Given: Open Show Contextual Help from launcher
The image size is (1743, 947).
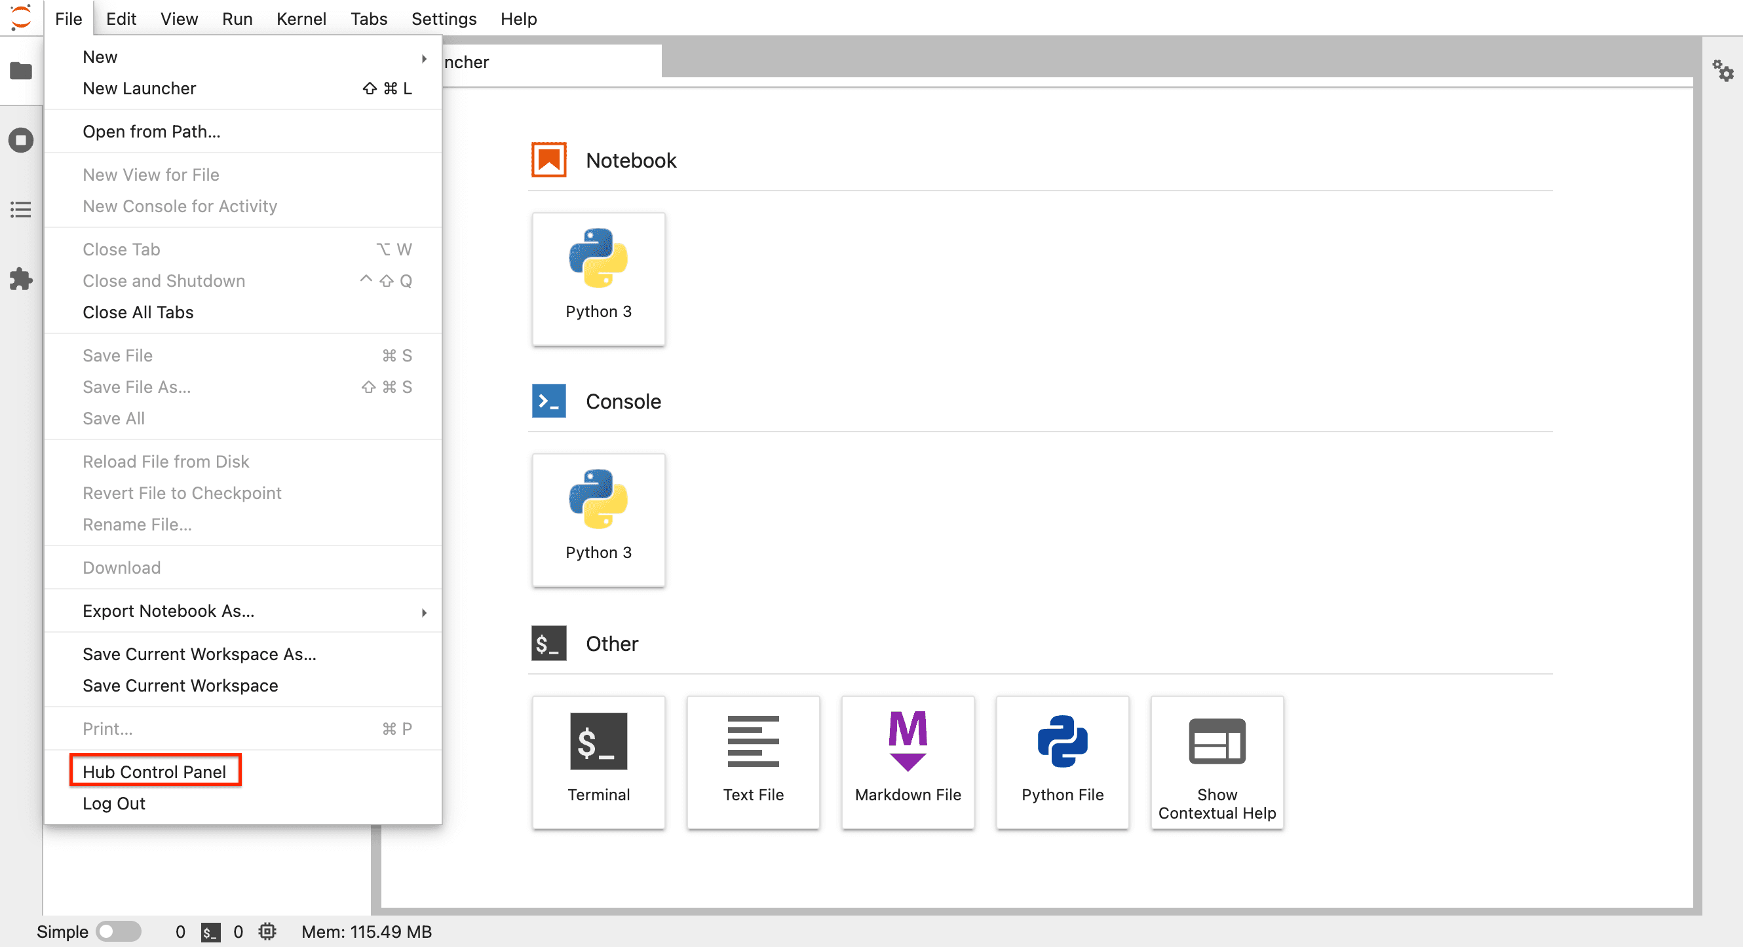Looking at the screenshot, I should tap(1216, 762).
